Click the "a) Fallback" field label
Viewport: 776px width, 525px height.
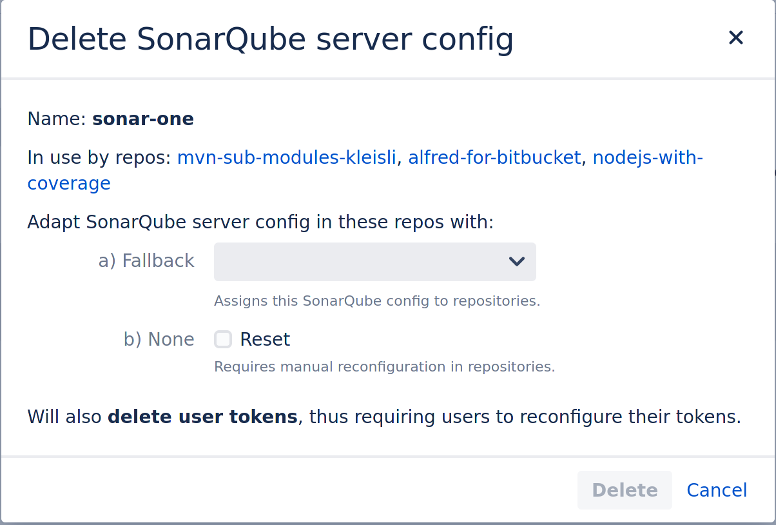tap(146, 261)
